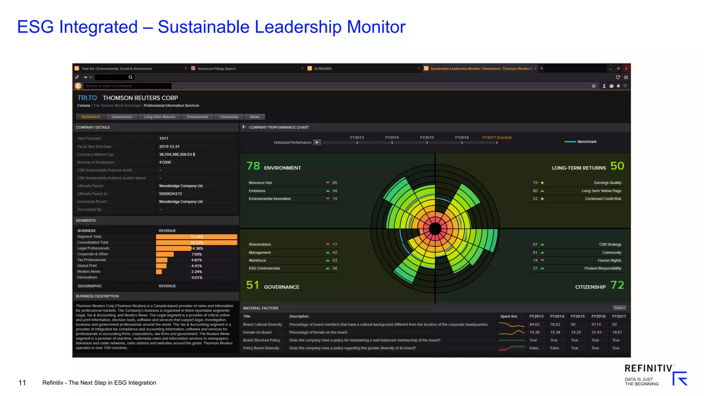
Task: Open the chat messenger icon
Action: coord(611,86)
